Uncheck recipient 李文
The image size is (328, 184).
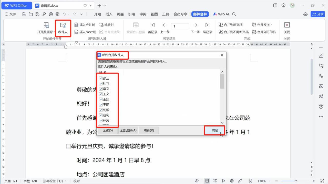(x=101, y=89)
